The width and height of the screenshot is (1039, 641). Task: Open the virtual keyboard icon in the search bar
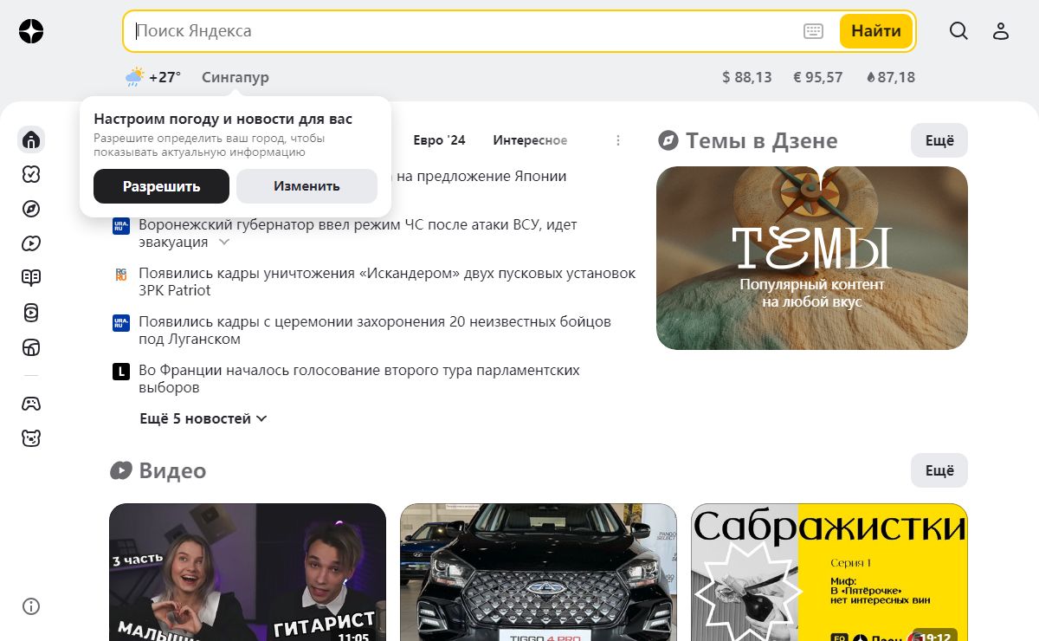click(813, 31)
